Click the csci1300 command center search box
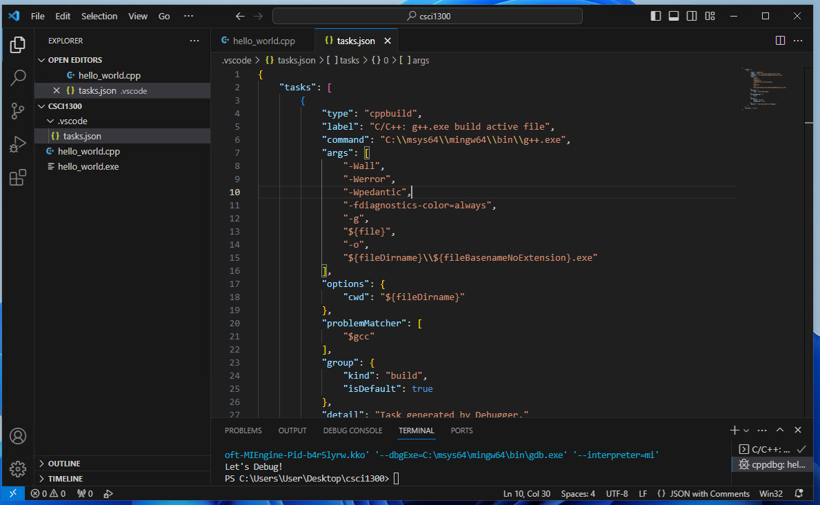This screenshot has width=820, height=505. pyautogui.click(x=428, y=17)
